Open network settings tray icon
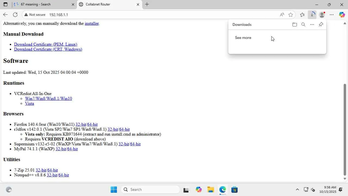The width and height of the screenshot is (348, 196). [306, 189]
